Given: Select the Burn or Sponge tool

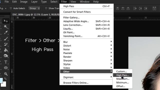Looking at the screenshot, I should 6,56.
